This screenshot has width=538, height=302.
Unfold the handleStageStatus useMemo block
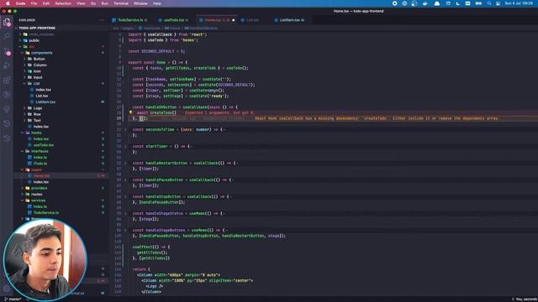tap(125, 214)
